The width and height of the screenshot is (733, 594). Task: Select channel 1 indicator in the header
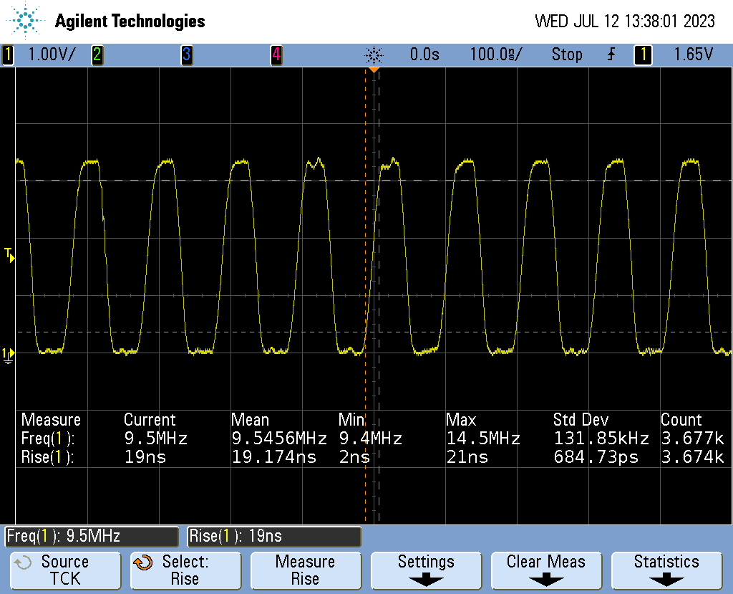tap(7, 54)
